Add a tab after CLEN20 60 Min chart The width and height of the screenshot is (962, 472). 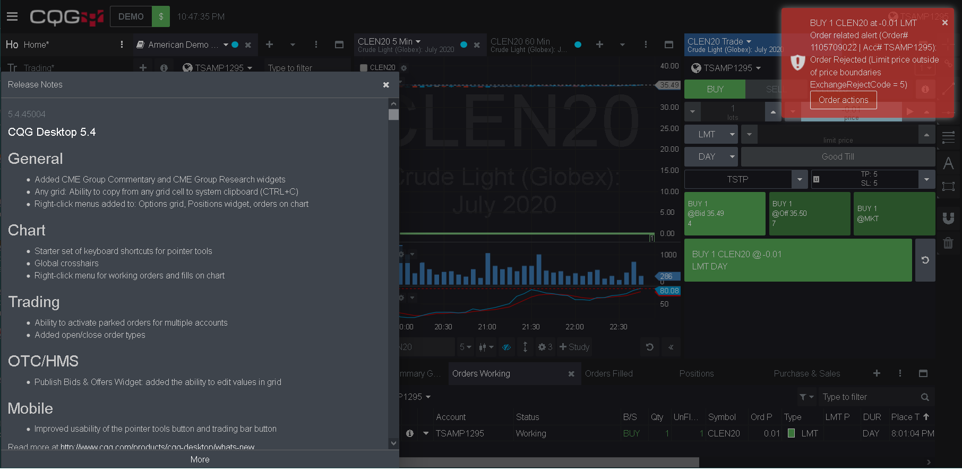click(x=599, y=45)
